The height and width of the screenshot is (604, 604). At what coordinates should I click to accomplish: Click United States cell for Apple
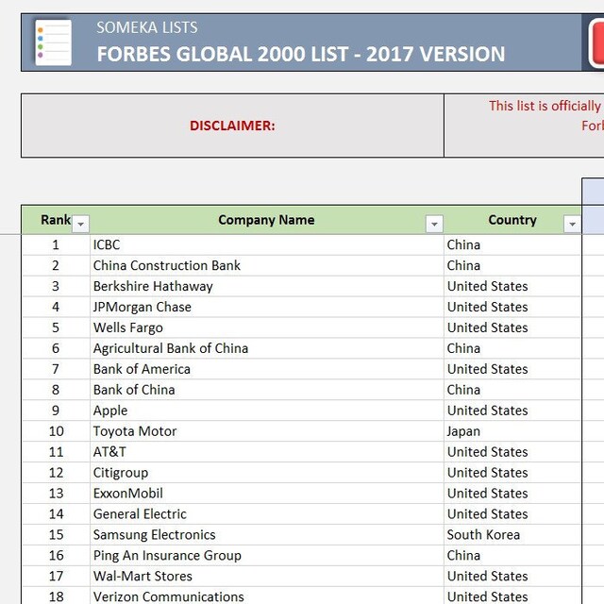(x=512, y=411)
